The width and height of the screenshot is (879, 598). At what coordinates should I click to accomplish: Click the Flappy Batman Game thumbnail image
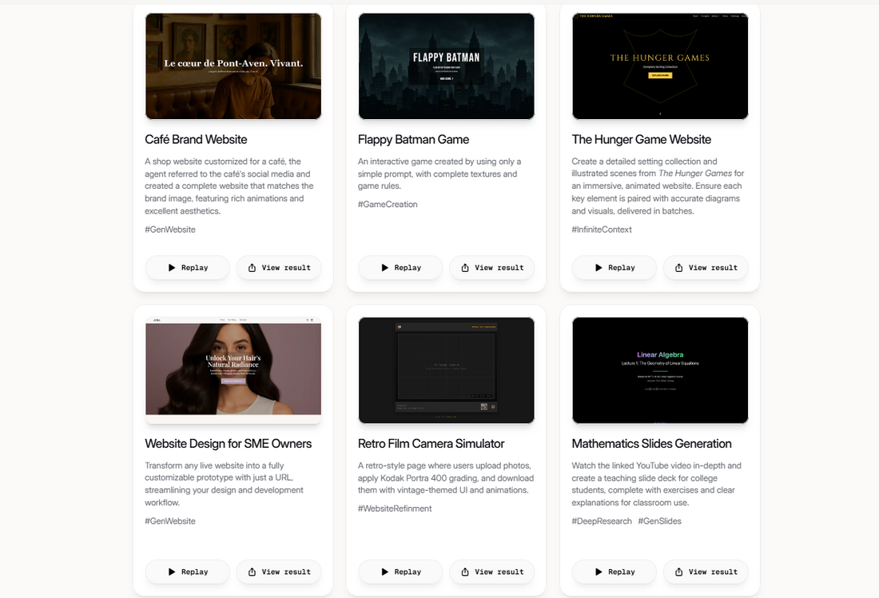point(446,65)
